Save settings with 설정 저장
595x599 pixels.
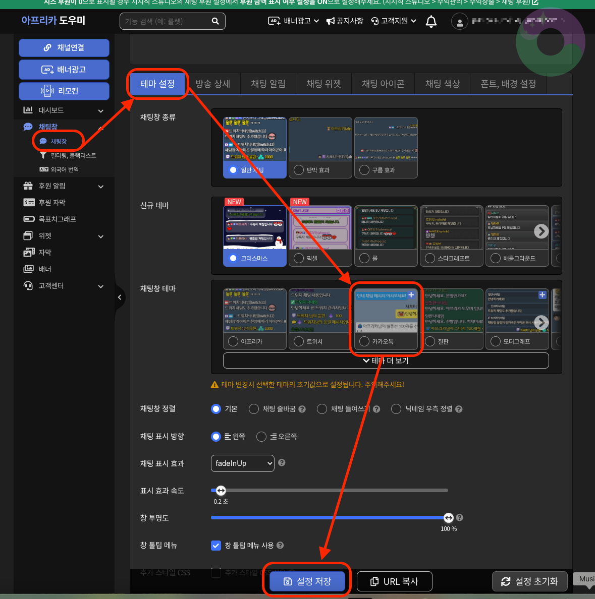pos(307,581)
